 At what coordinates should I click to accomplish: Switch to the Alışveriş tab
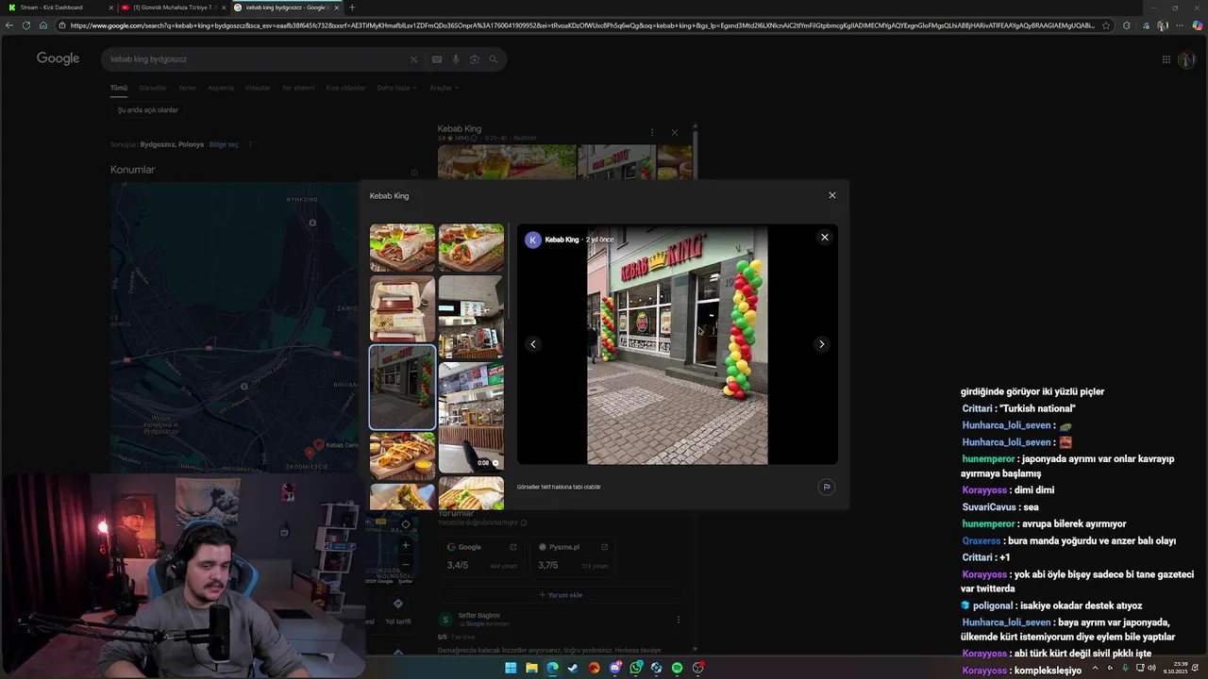pos(221,88)
